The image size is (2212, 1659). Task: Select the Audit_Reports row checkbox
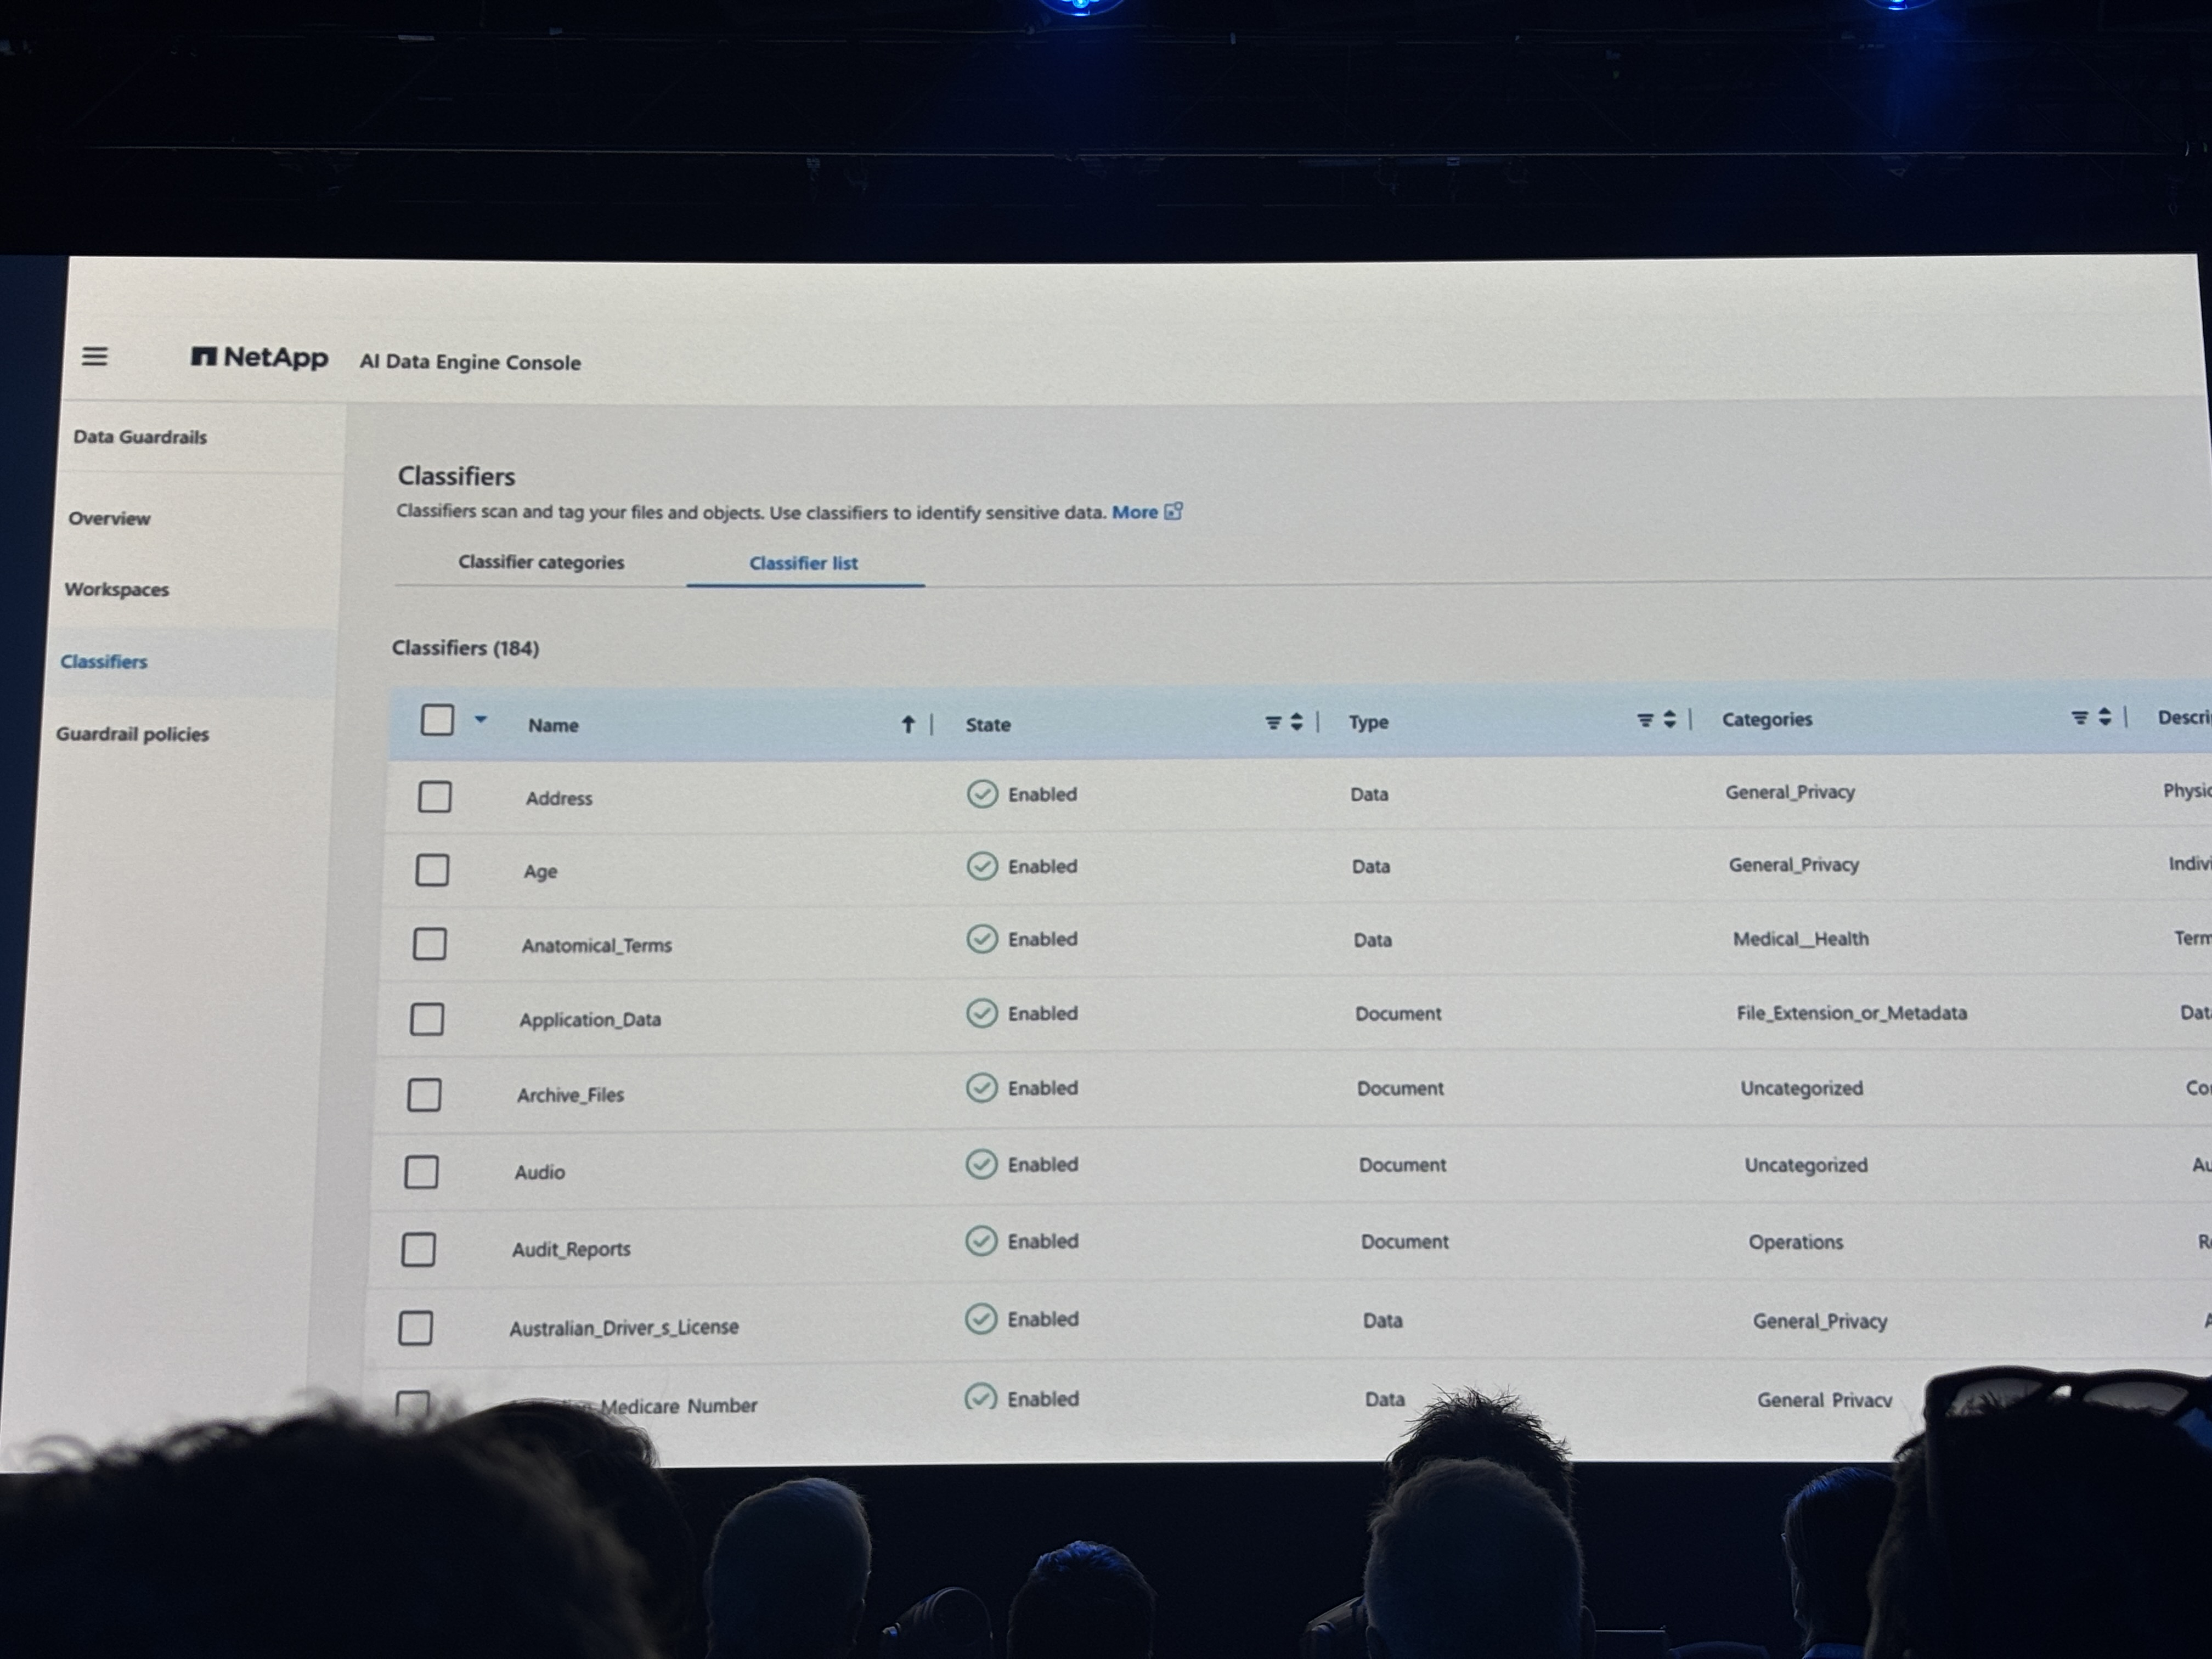418,1249
